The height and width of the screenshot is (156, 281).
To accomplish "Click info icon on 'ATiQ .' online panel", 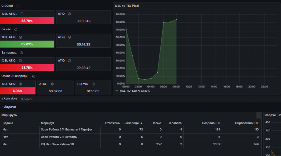I will click(x=53, y=84).
